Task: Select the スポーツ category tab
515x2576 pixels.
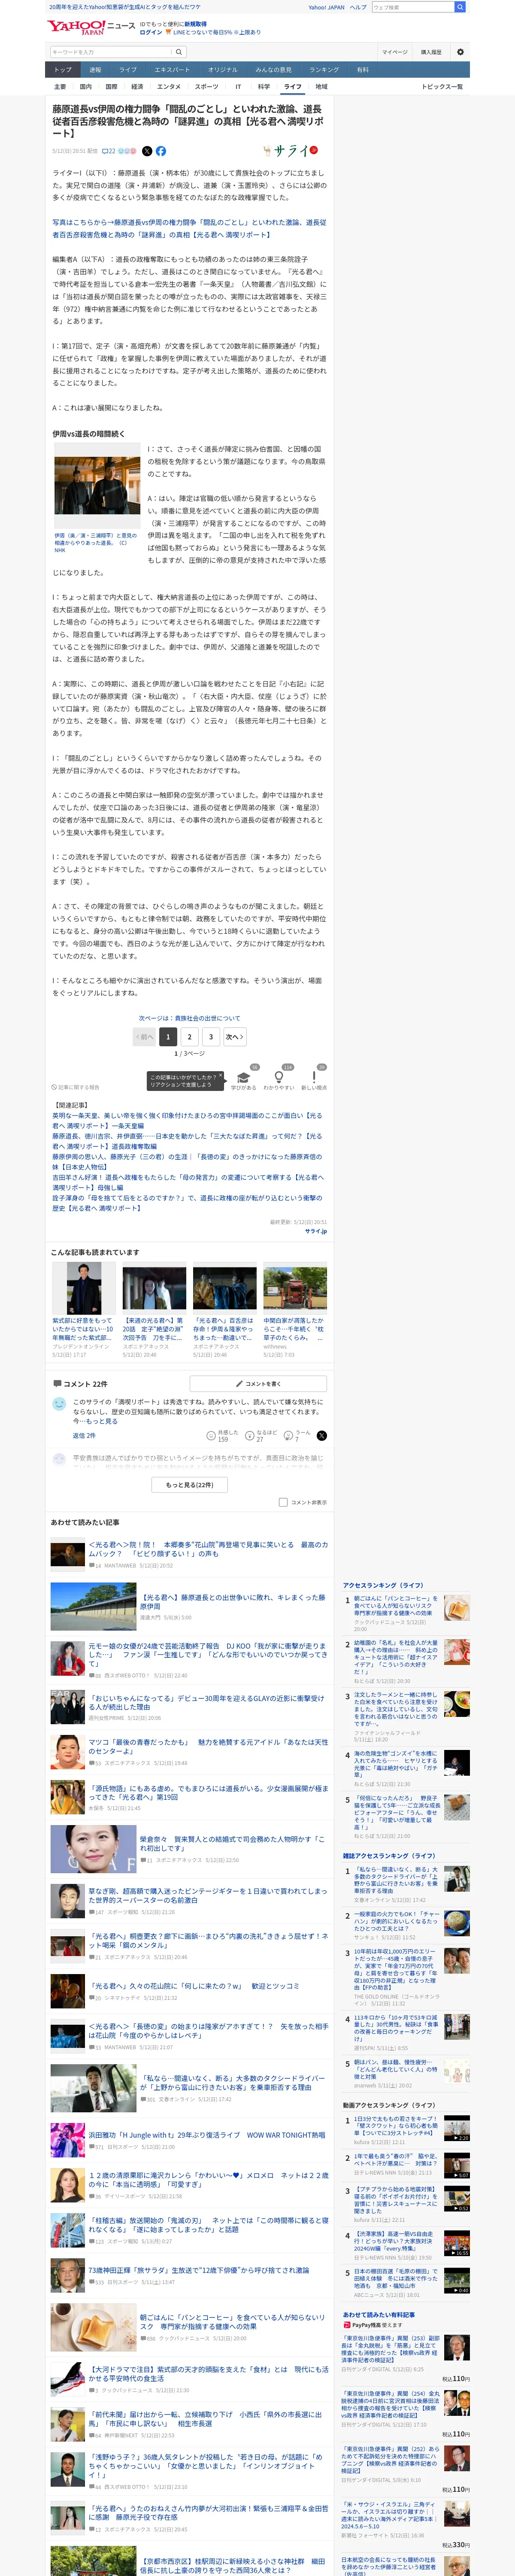Action: pyautogui.click(x=206, y=87)
